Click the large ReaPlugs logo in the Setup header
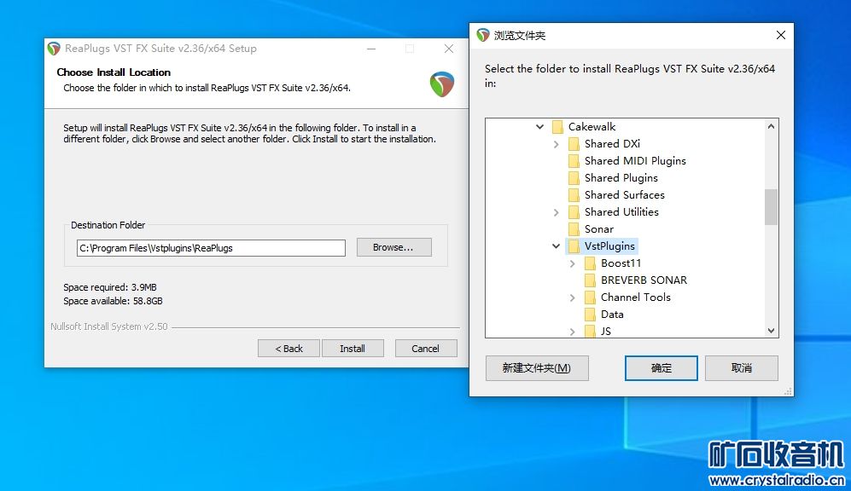851x491 pixels. pyautogui.click(x=442, y=84)
